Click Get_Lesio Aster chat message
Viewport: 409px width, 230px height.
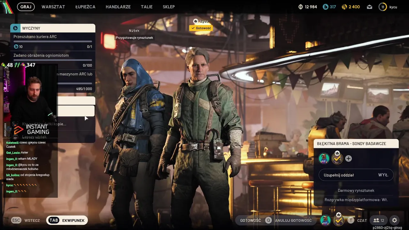17,153
